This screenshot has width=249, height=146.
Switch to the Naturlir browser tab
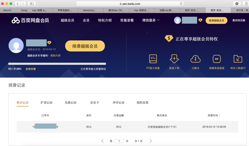[6, 10]
